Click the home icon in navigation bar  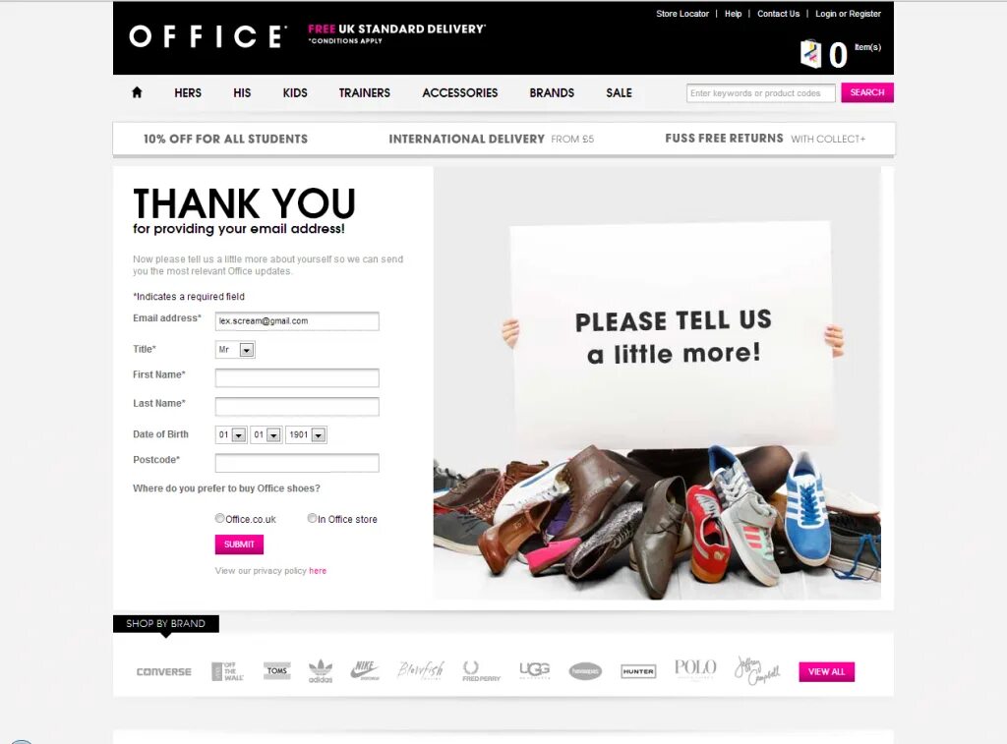(137, 92)
